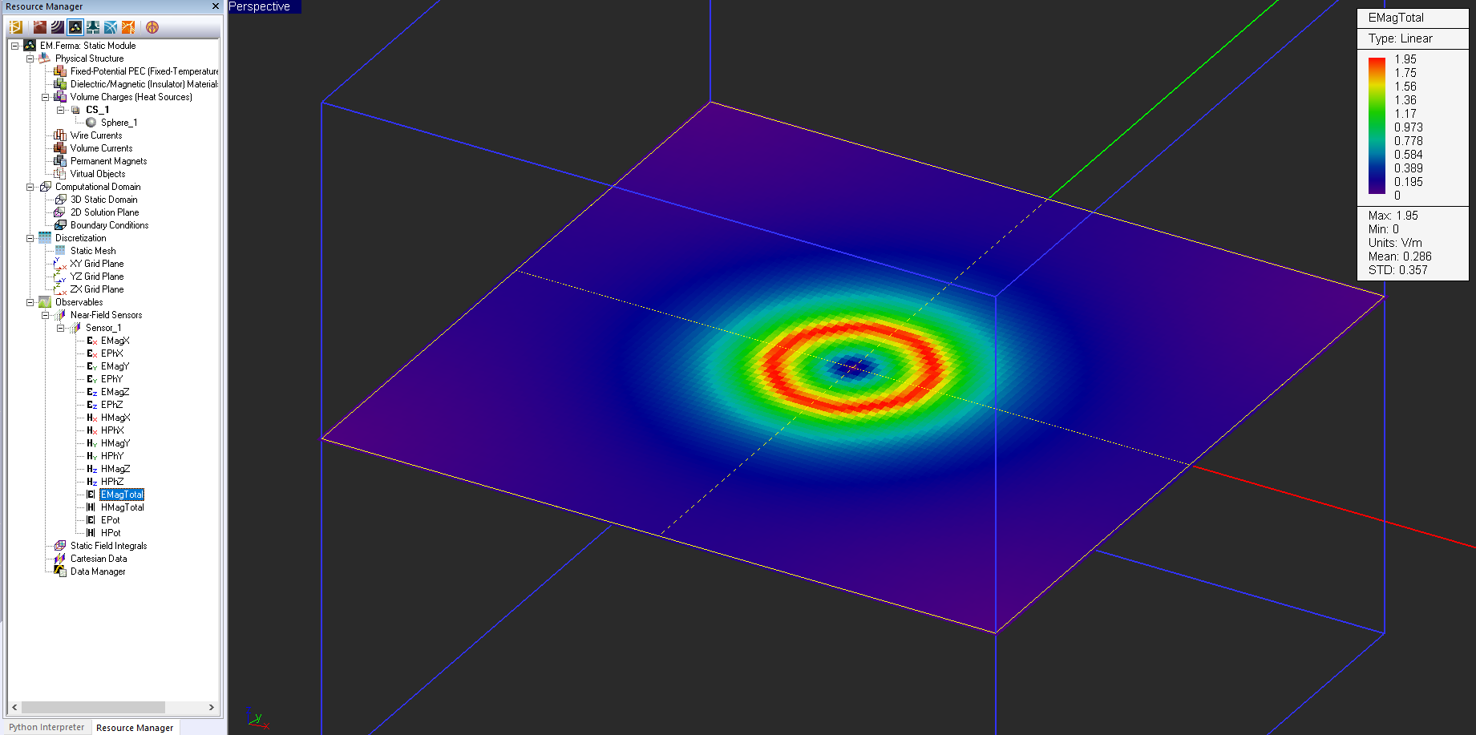Select the EPot potential result
This screenshot has width=1476, height=735.
[x=111, y=520]
